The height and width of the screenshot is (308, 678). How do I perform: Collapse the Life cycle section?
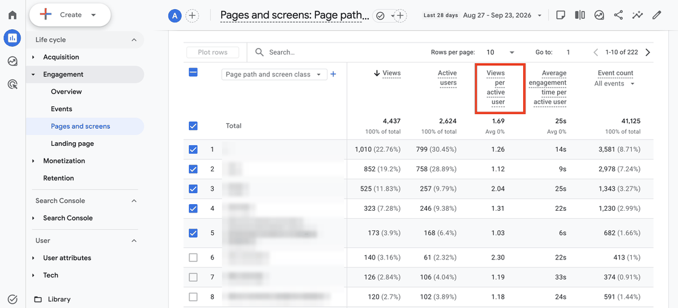134,40
